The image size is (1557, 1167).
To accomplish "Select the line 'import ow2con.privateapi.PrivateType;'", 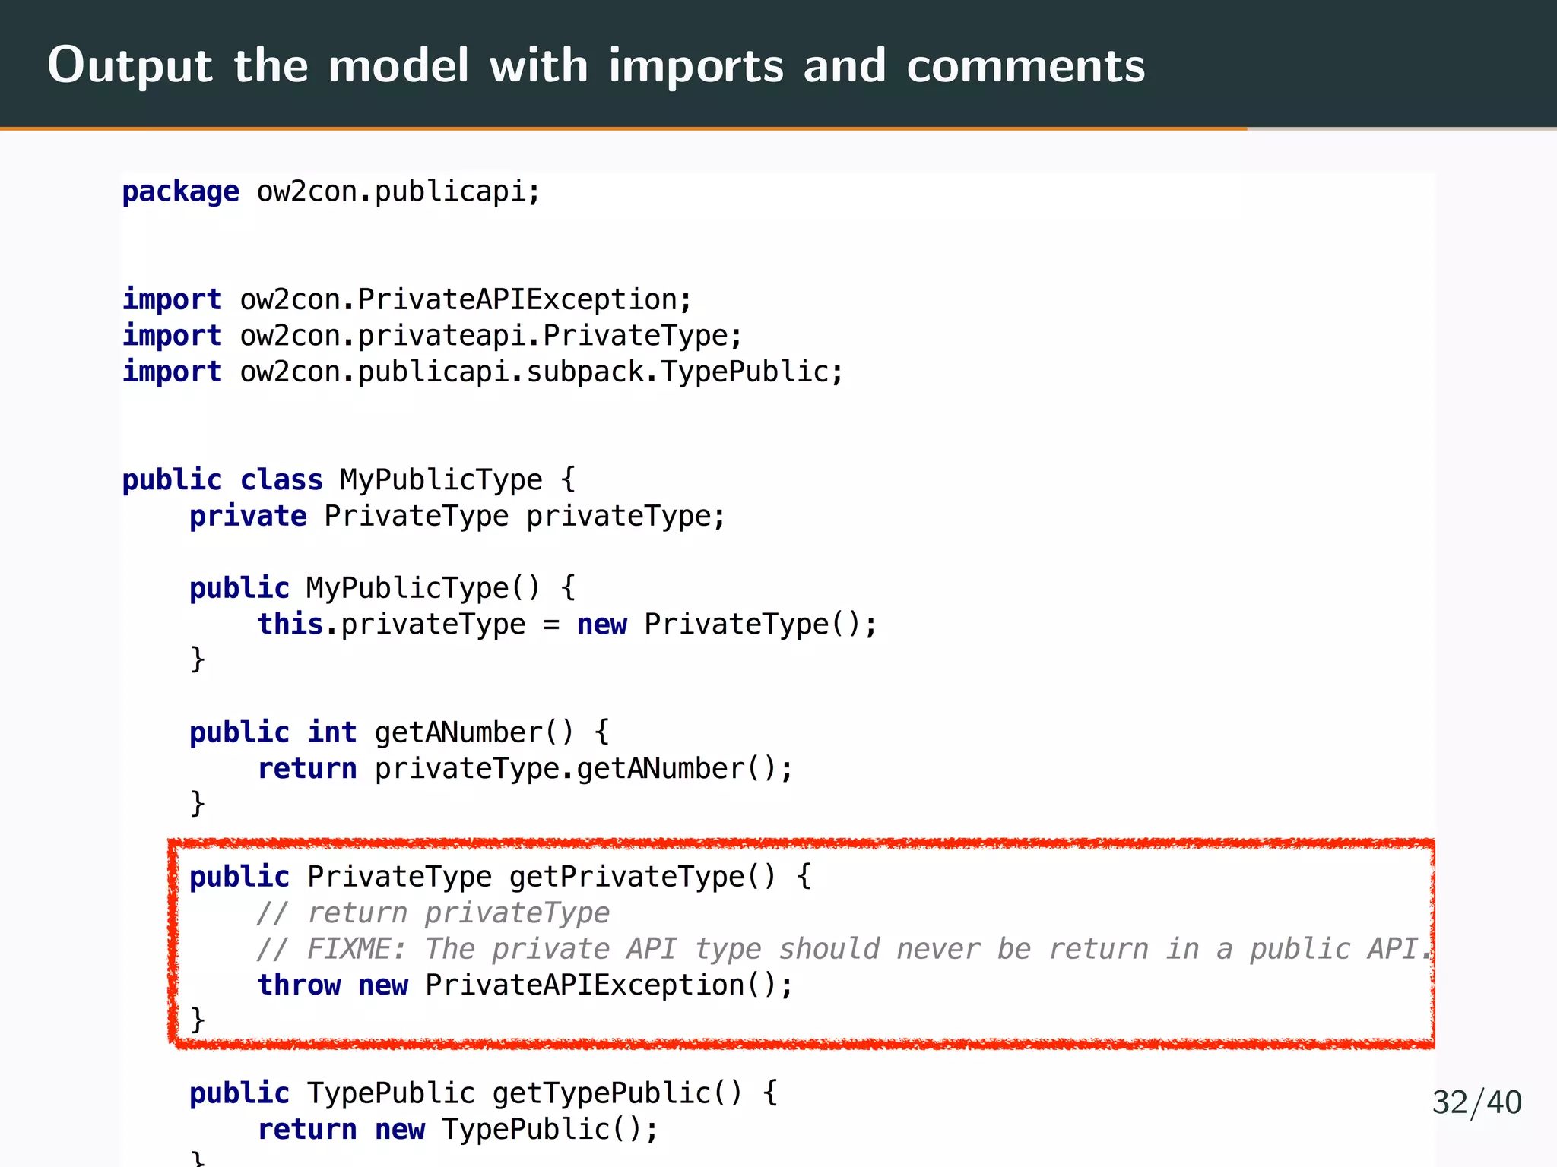I will pos(433,337).
